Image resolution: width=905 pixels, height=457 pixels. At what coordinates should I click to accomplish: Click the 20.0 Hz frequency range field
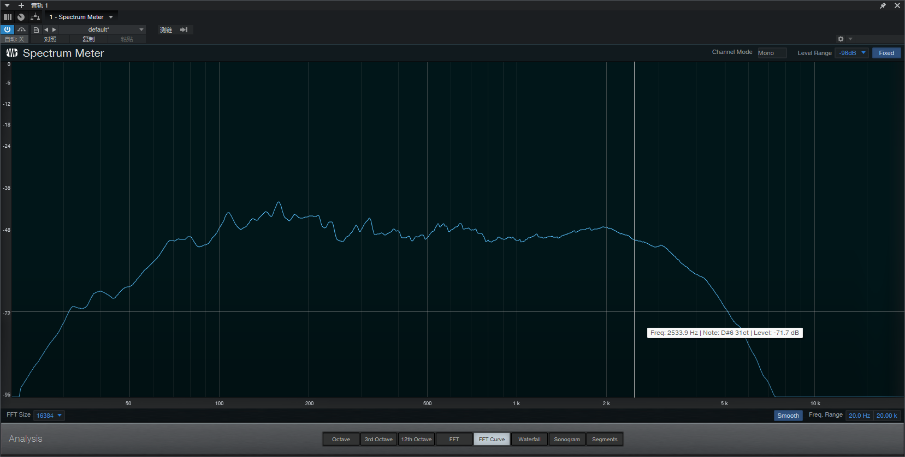859,416
